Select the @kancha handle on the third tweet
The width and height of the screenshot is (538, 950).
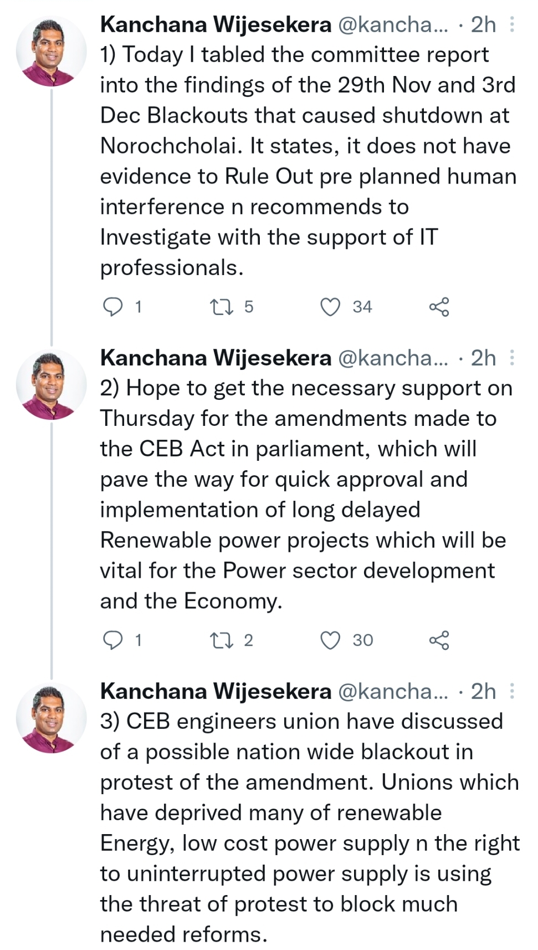pyautogui.click(x=393, y=691)
